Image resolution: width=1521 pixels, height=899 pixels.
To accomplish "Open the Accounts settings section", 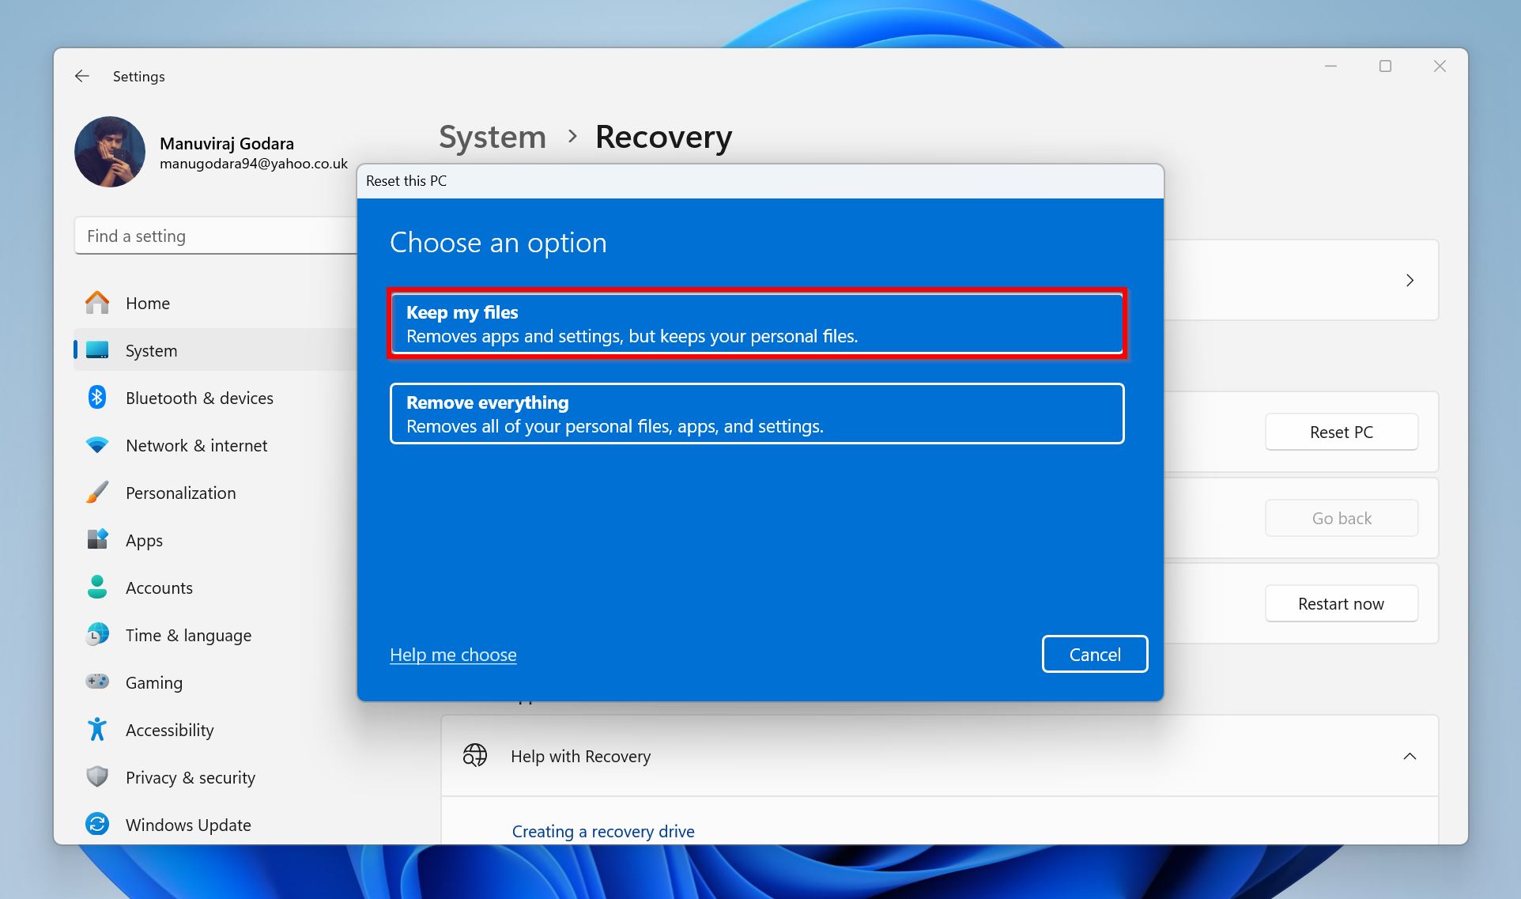I will point(159,587).
